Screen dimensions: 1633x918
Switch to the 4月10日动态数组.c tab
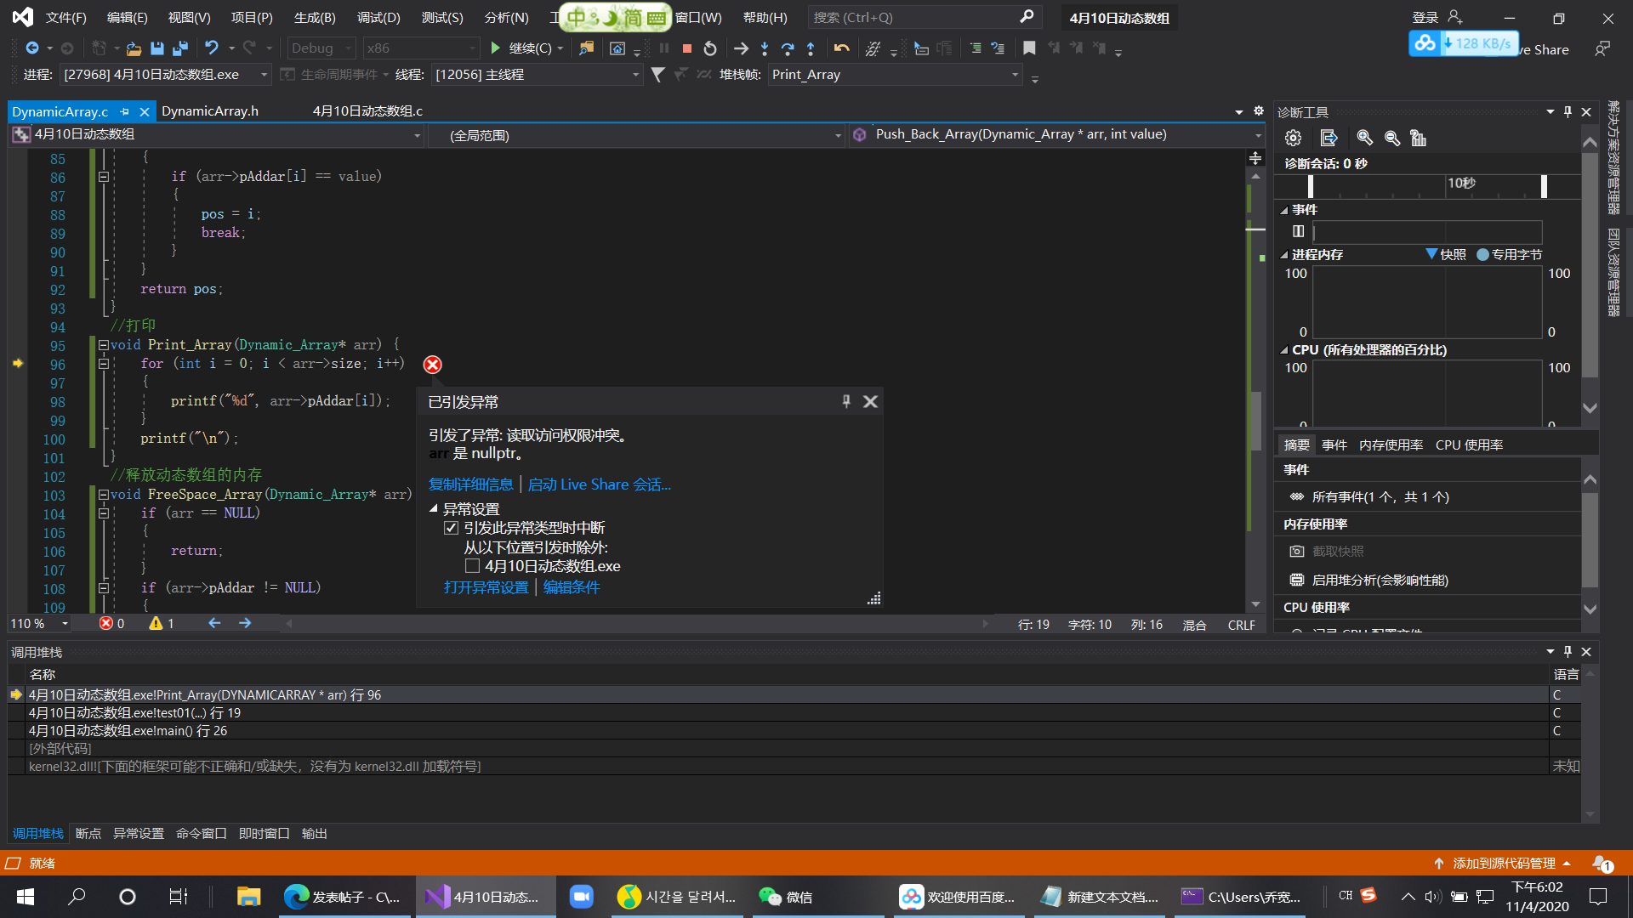pyautogui.click(x=367, y=111)
